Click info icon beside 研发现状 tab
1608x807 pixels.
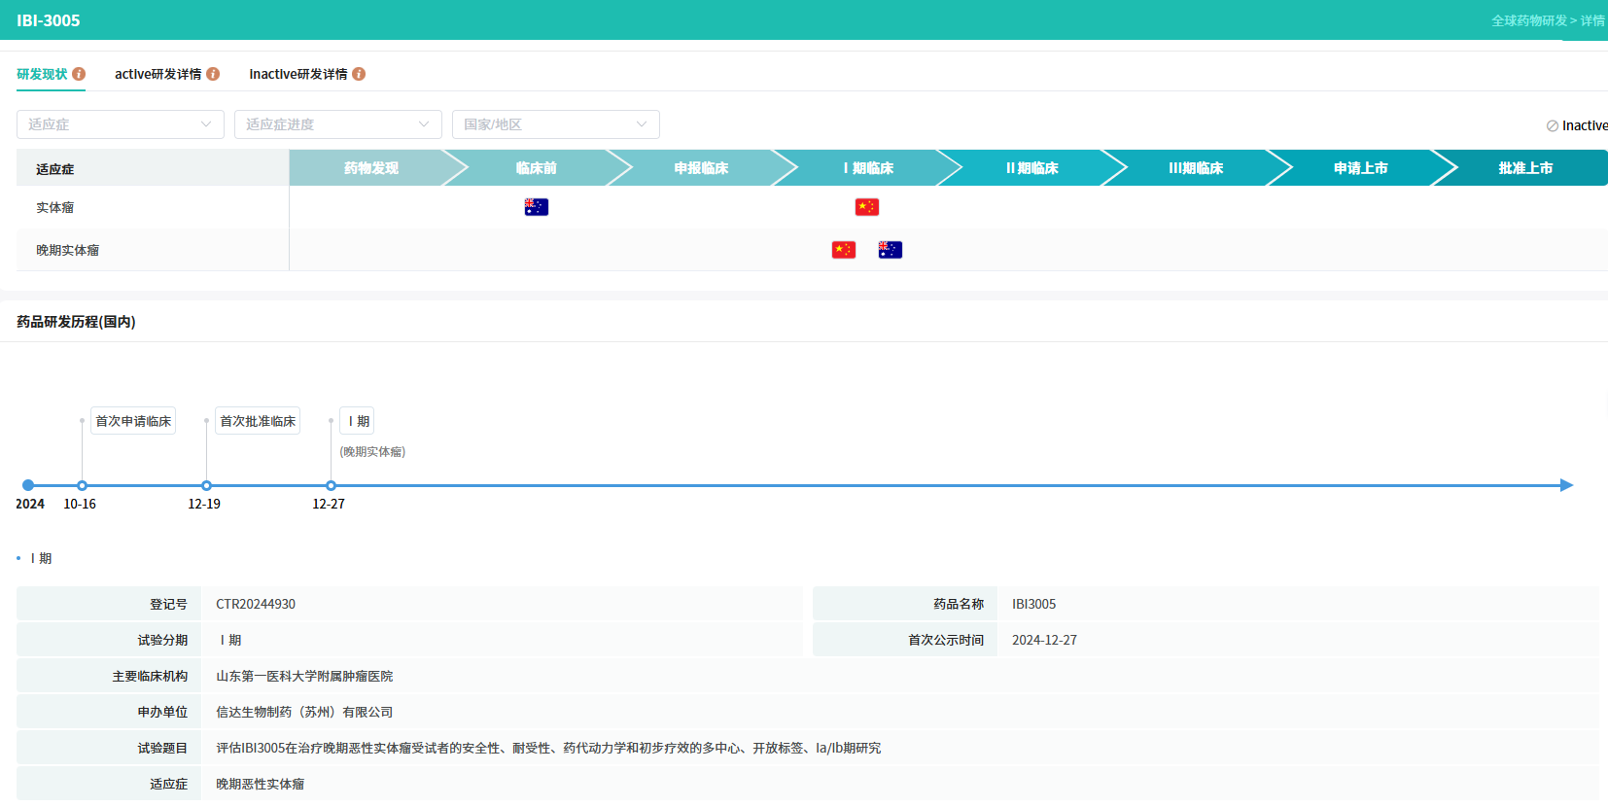pos(79,74)
